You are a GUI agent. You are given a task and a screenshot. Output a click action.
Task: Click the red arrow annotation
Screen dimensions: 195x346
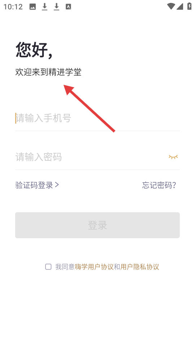[x=89, y=108]
